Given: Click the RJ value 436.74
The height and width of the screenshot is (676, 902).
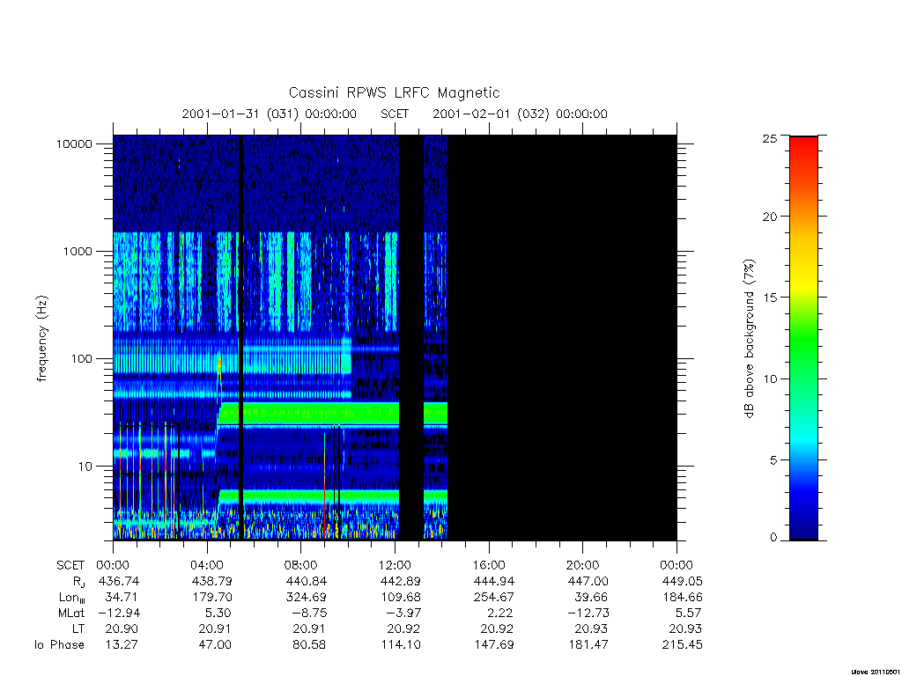Looking at the screenshot, I should 119,581.
